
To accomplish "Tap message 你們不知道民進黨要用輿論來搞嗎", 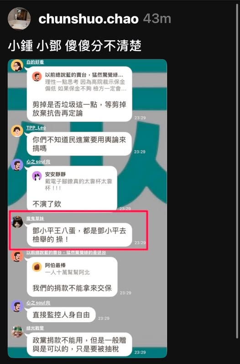I will [x=79, y=144].
